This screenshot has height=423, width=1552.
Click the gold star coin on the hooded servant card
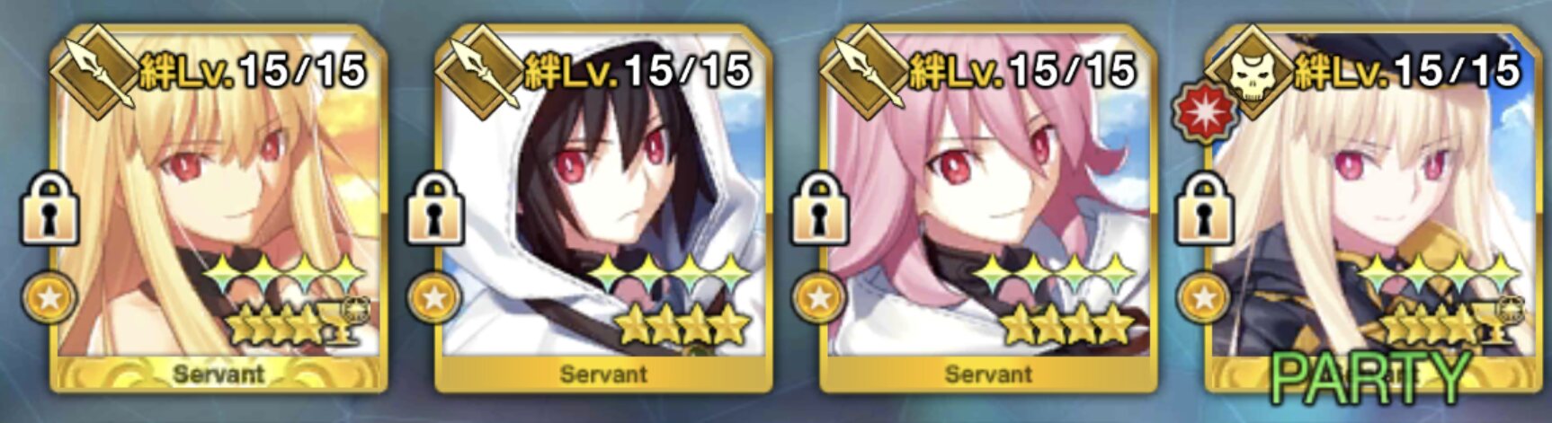pyautogui.click(x=435, y=299)
